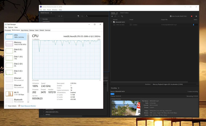
Task: Click the CPU utilization graph
Action: pyautogui.click(x=66, y=60)
